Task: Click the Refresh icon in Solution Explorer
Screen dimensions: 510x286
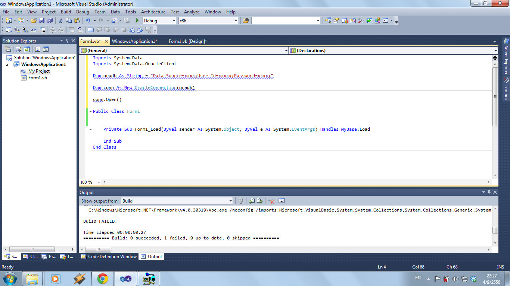Action: point(27,49)
